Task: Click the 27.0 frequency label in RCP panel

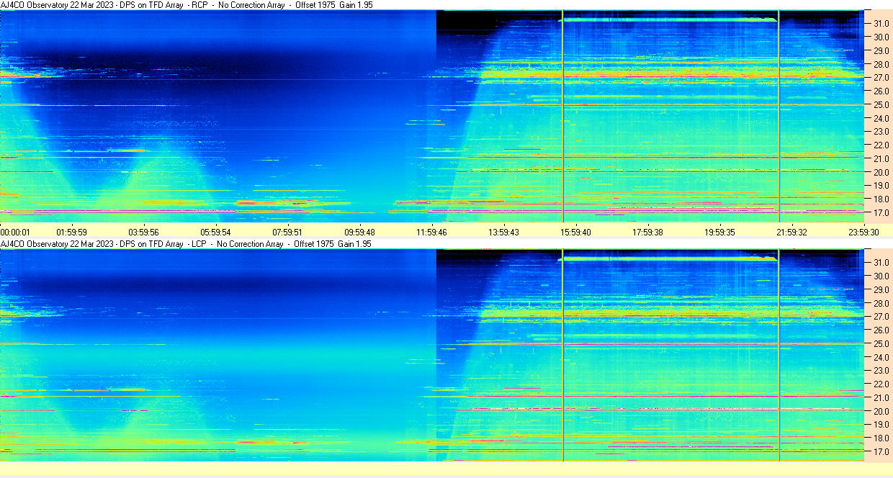Action: (881, 78)
